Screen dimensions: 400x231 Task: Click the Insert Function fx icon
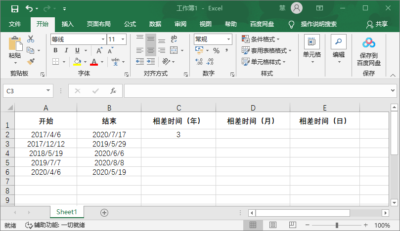113,91
